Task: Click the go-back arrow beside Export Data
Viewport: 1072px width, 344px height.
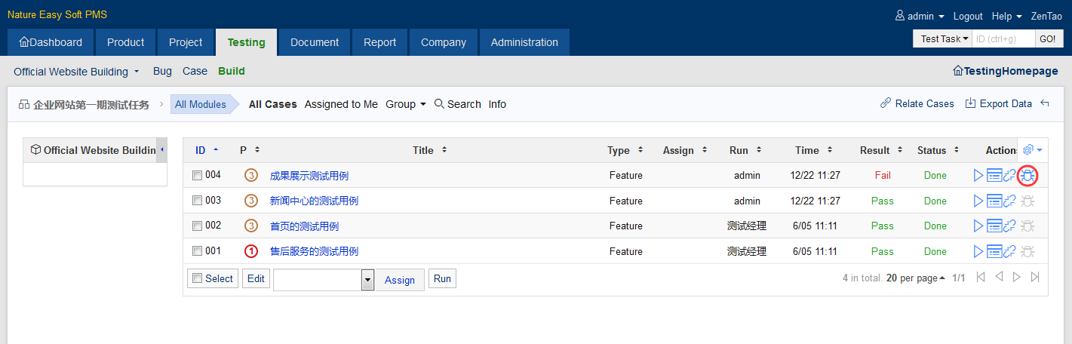Action: (x=1045, y=103)
